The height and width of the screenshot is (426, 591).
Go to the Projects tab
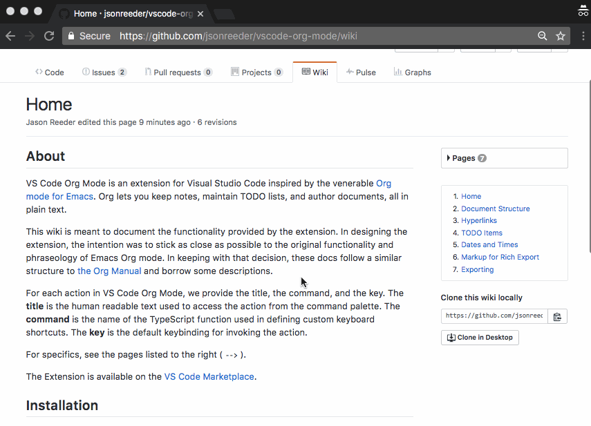coord(257,72)
